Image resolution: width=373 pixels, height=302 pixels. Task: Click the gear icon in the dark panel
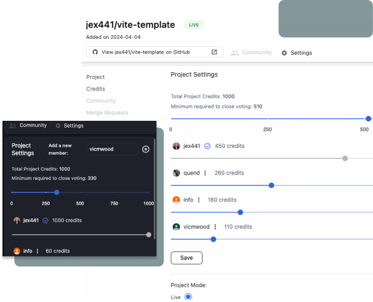click(58, 126)
